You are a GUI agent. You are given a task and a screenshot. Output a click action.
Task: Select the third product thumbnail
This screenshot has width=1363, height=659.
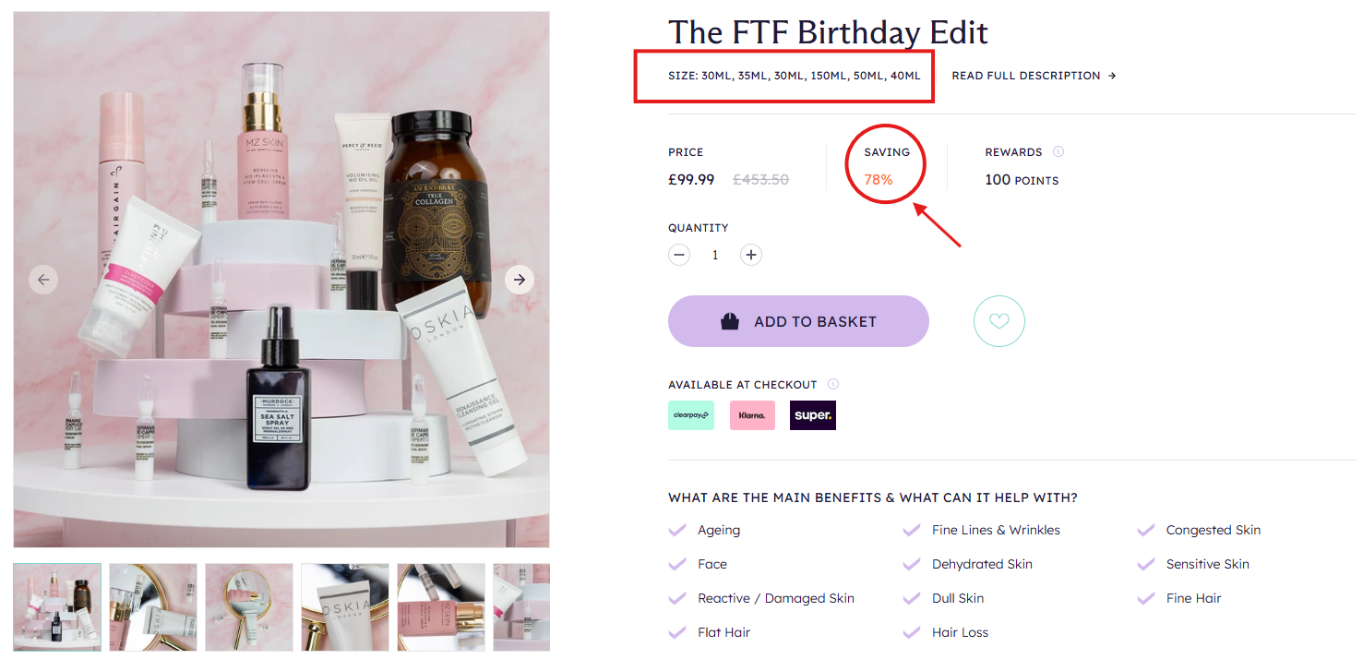(x=249, y=606)
